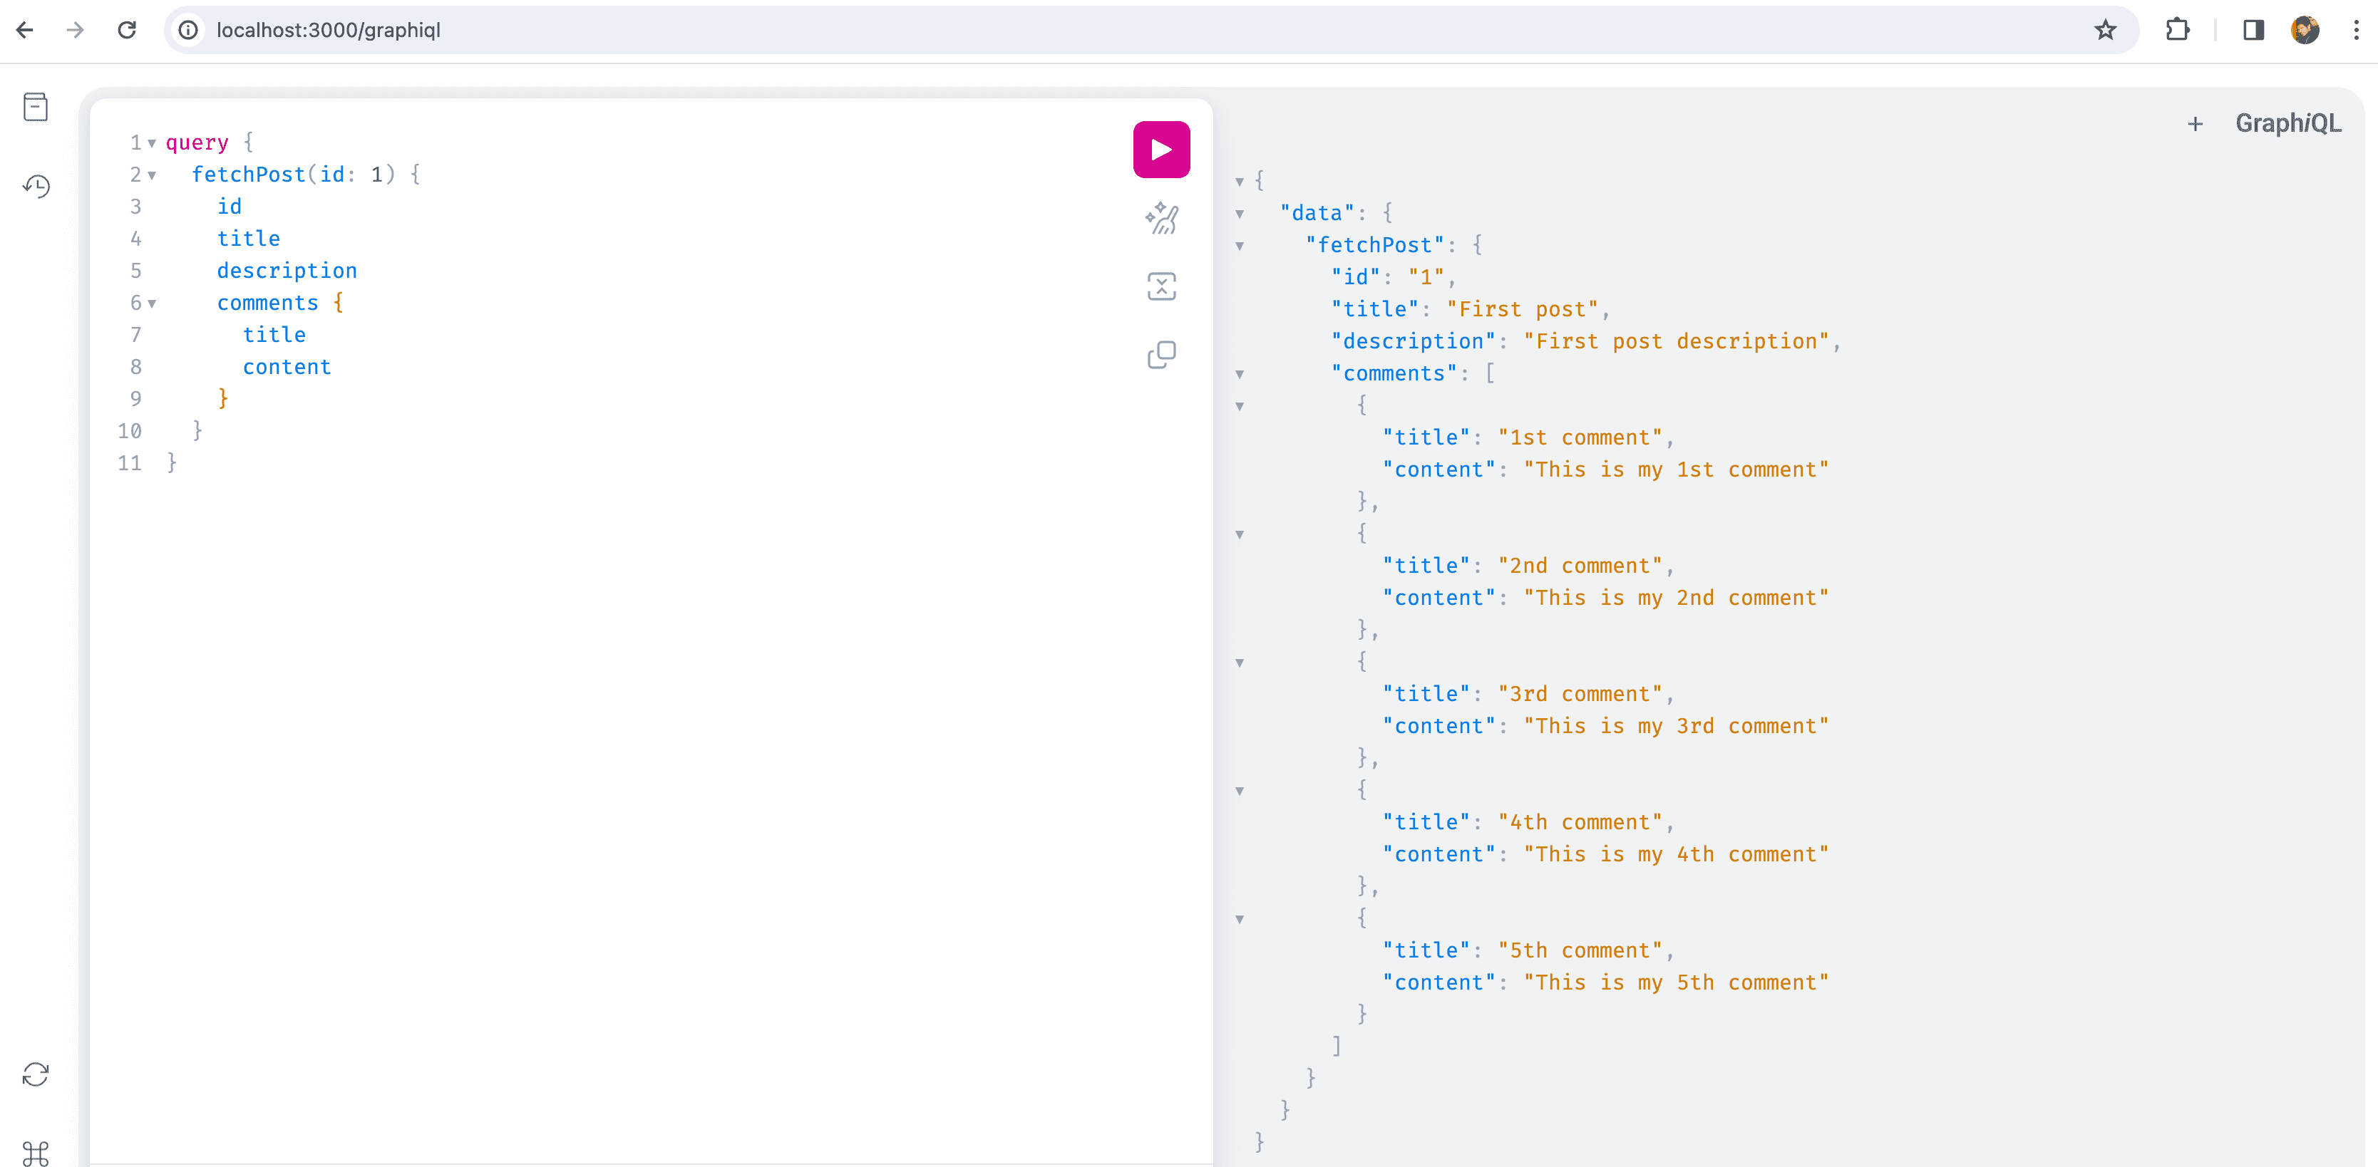Toggle the browser side panel
The height and width of the screenshot is (1167, 2378).
pyautogui.click(x=2253, y=31)
